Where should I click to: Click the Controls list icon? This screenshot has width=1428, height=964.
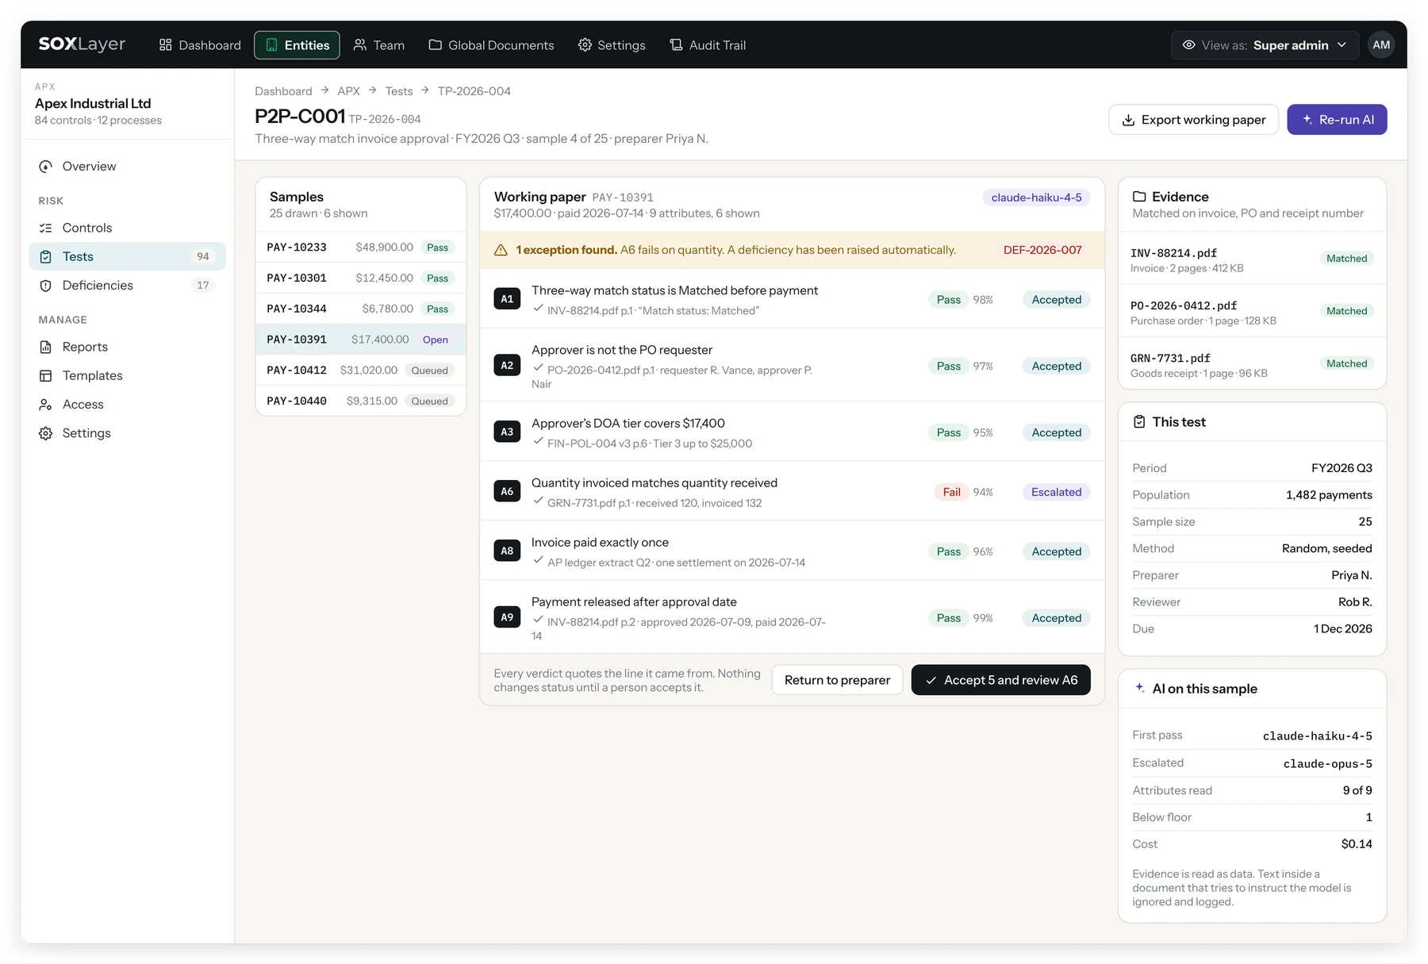pyautogui.click(x=46, y=228)
